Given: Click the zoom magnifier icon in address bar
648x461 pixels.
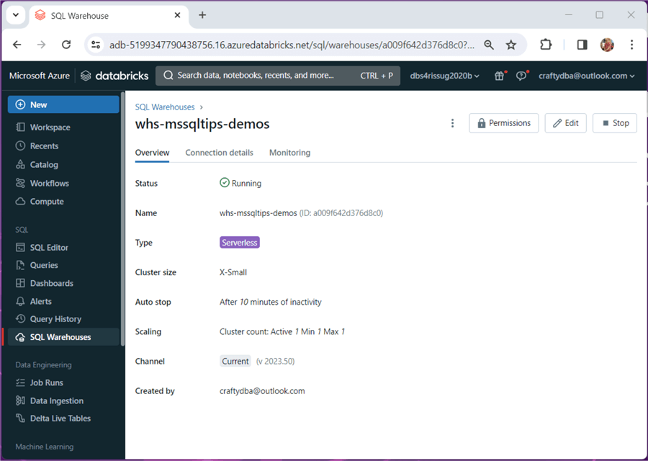Looking at the screenshot, I should (x=489, y=45).
